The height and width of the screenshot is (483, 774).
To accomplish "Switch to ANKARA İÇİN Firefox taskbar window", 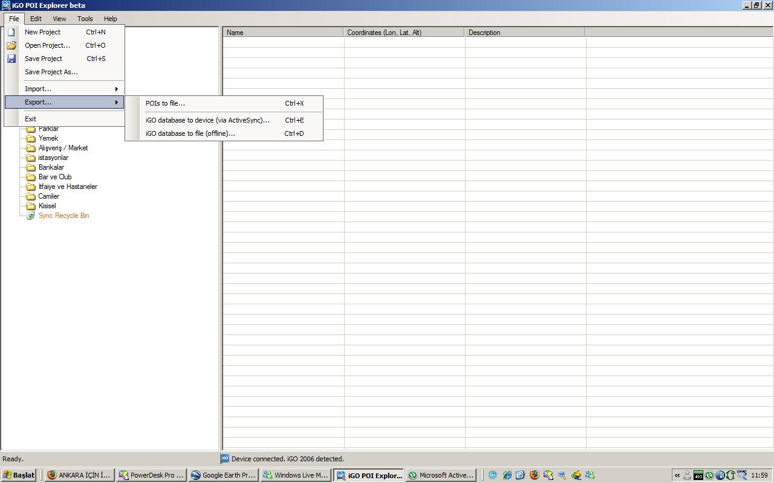I will 79,475.
